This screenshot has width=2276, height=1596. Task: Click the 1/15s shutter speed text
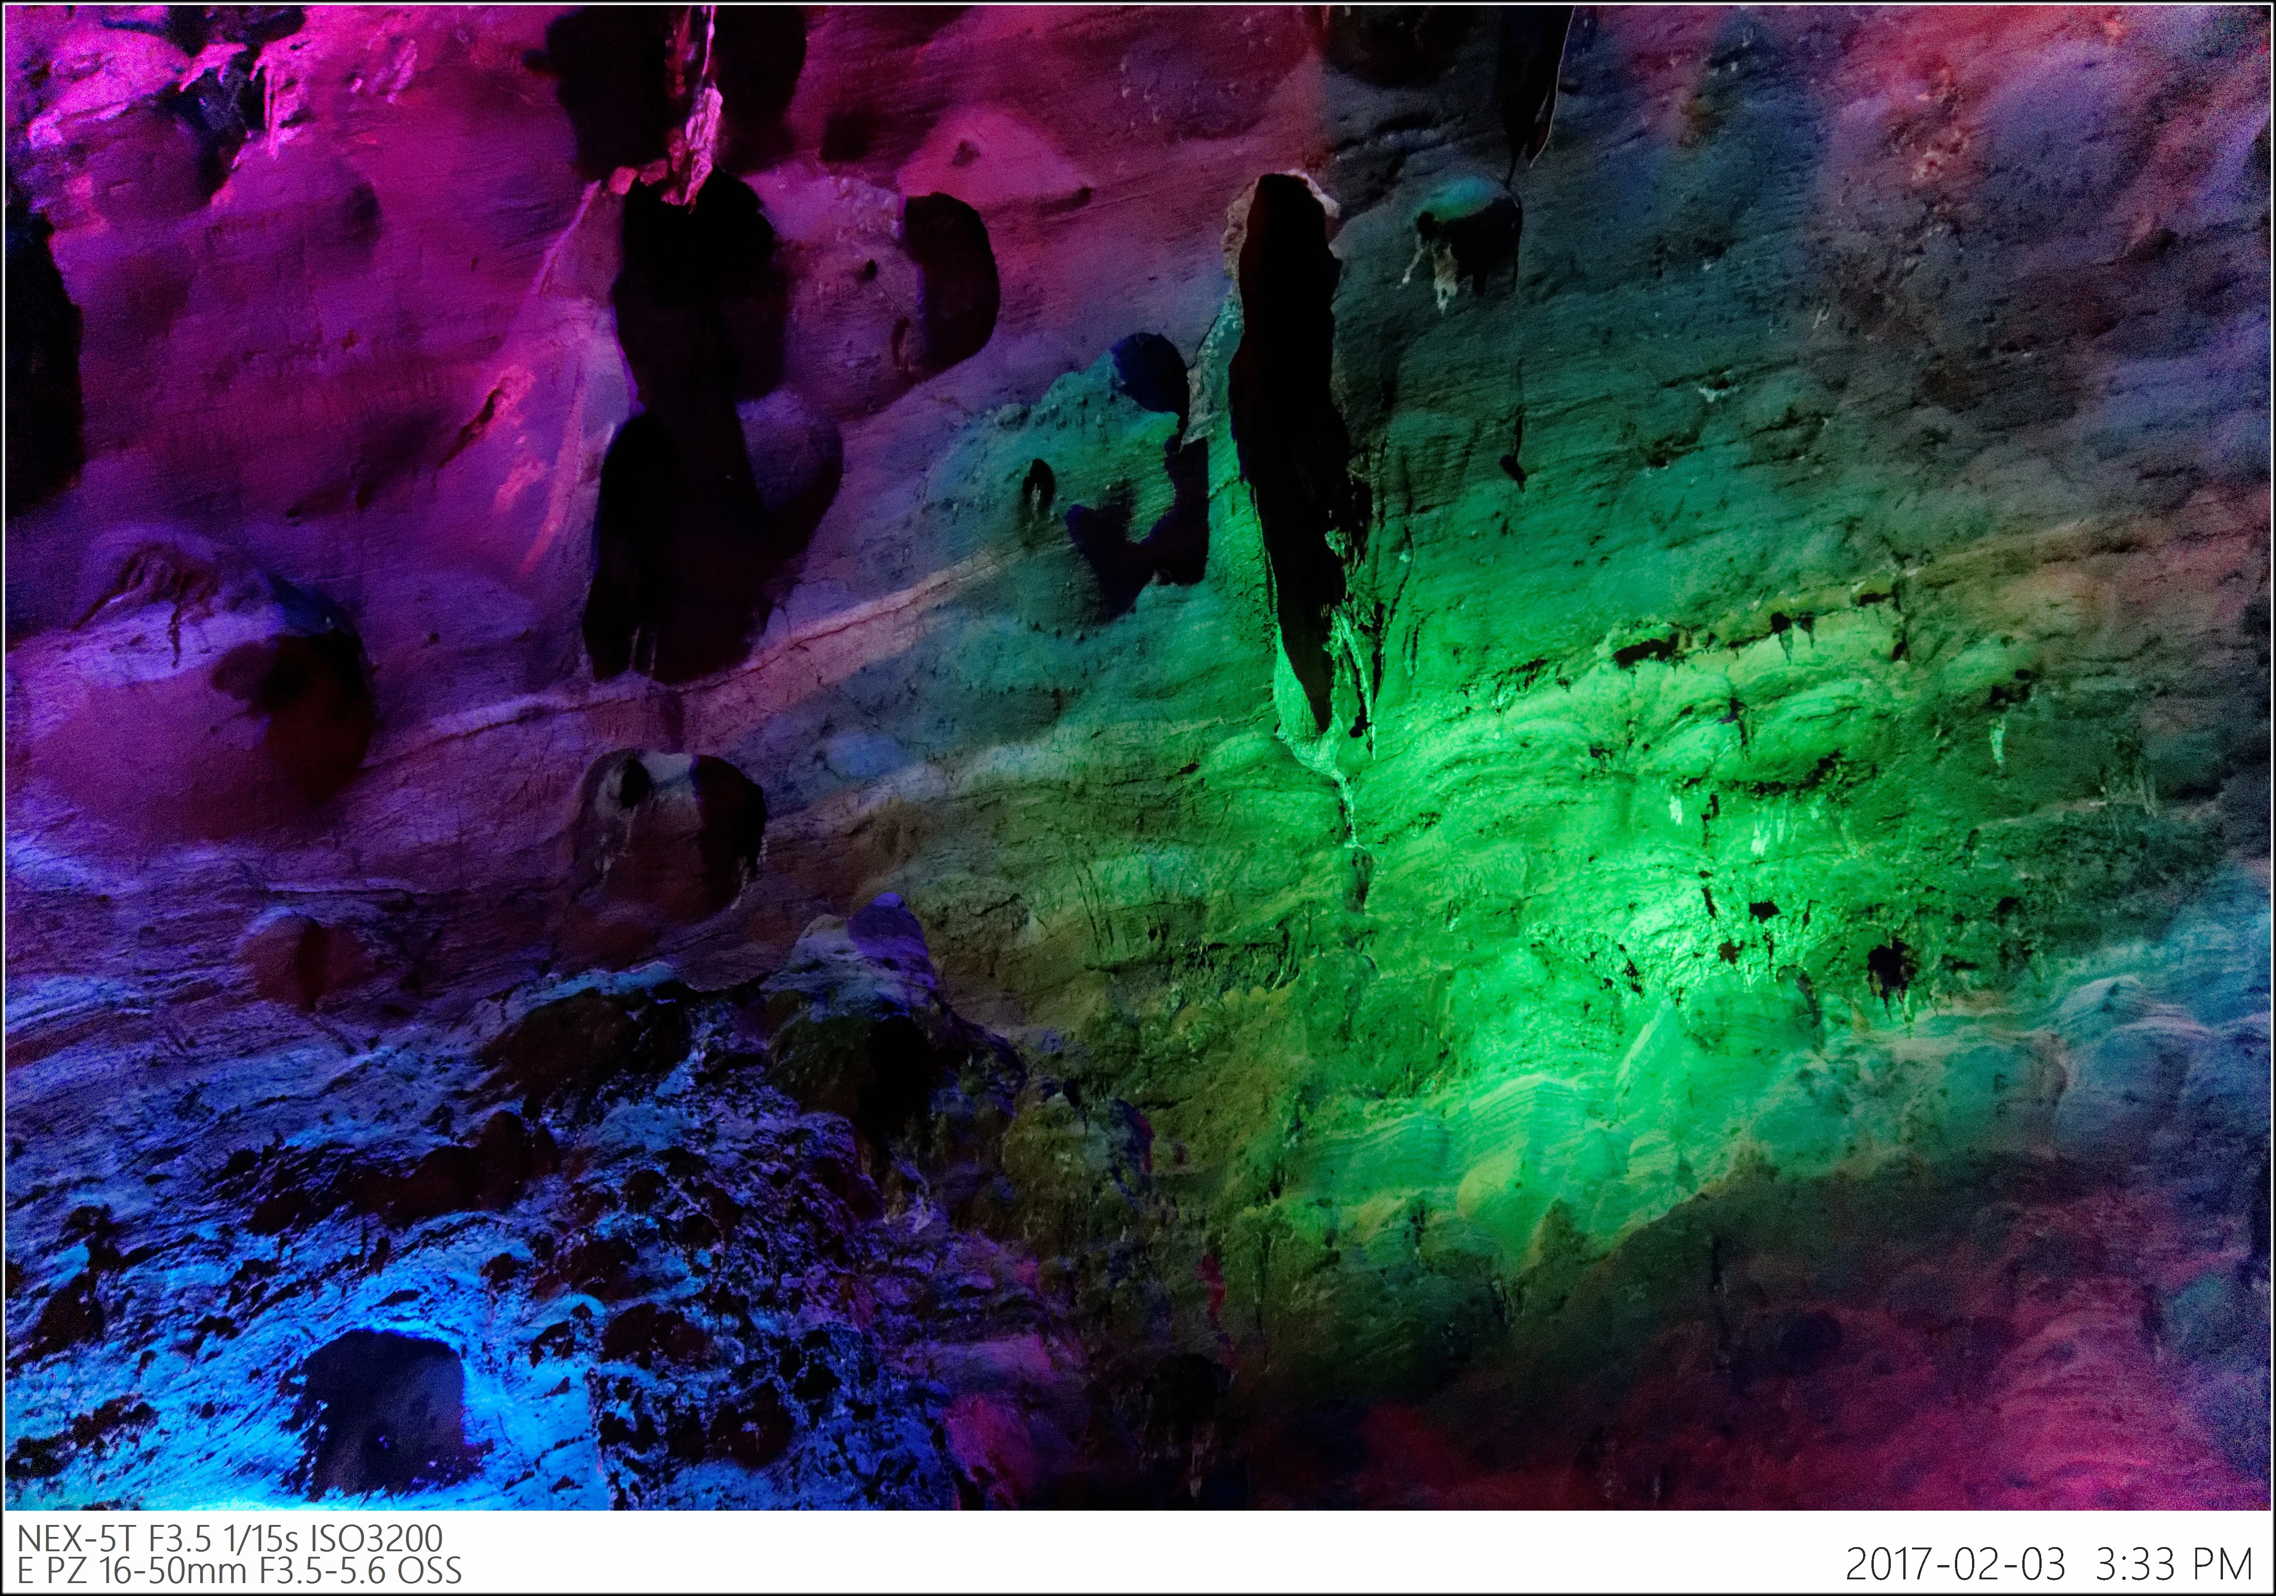[262, 1538]
